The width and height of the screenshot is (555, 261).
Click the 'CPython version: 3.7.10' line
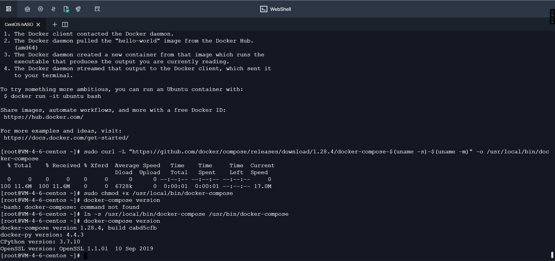(x=40, y=242)
